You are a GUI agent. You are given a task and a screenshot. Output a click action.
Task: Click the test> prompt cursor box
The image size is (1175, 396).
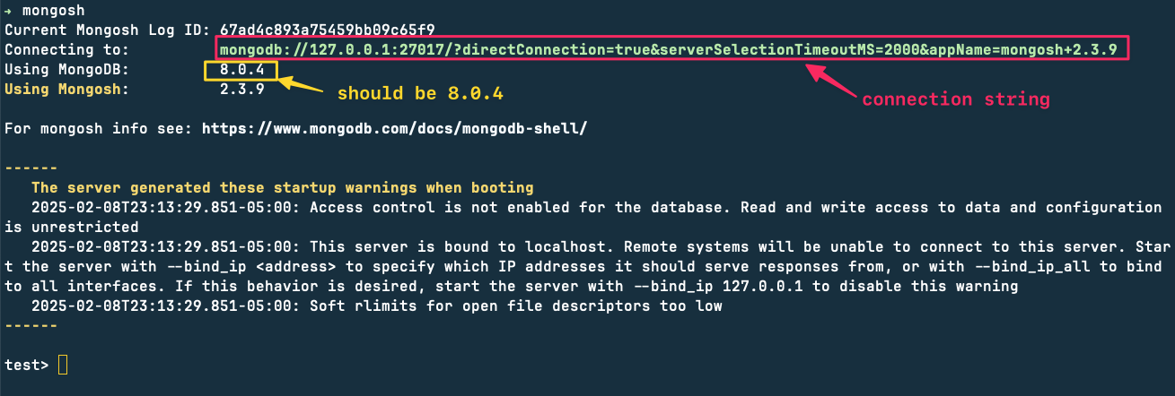[63, 365]
